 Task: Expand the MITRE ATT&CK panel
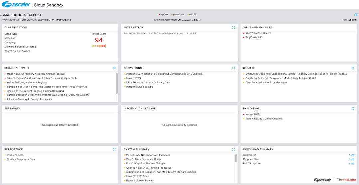233,27
